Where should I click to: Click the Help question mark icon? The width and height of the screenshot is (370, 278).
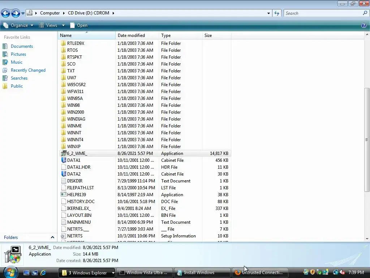364,25
